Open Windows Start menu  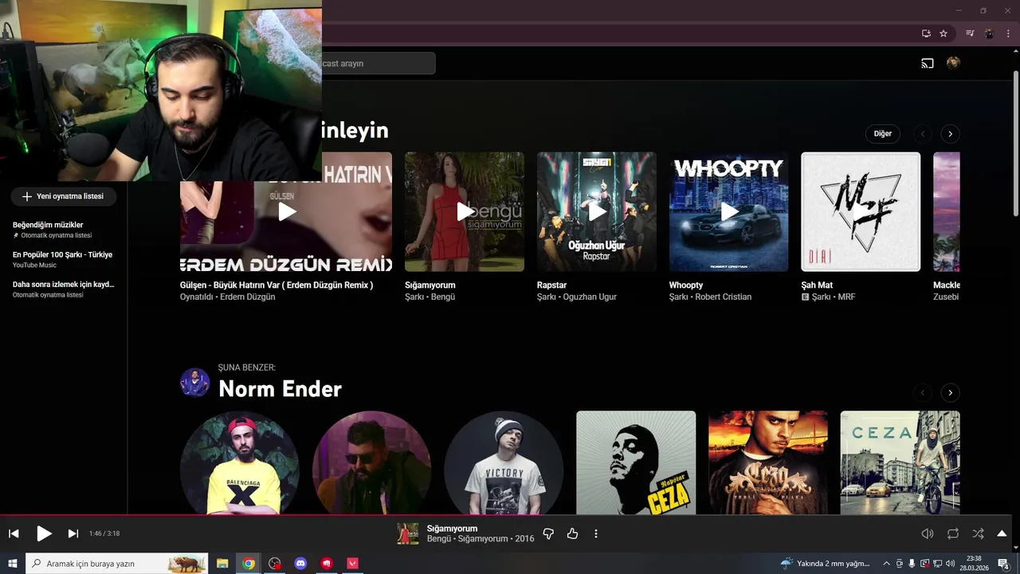(13, 564)
